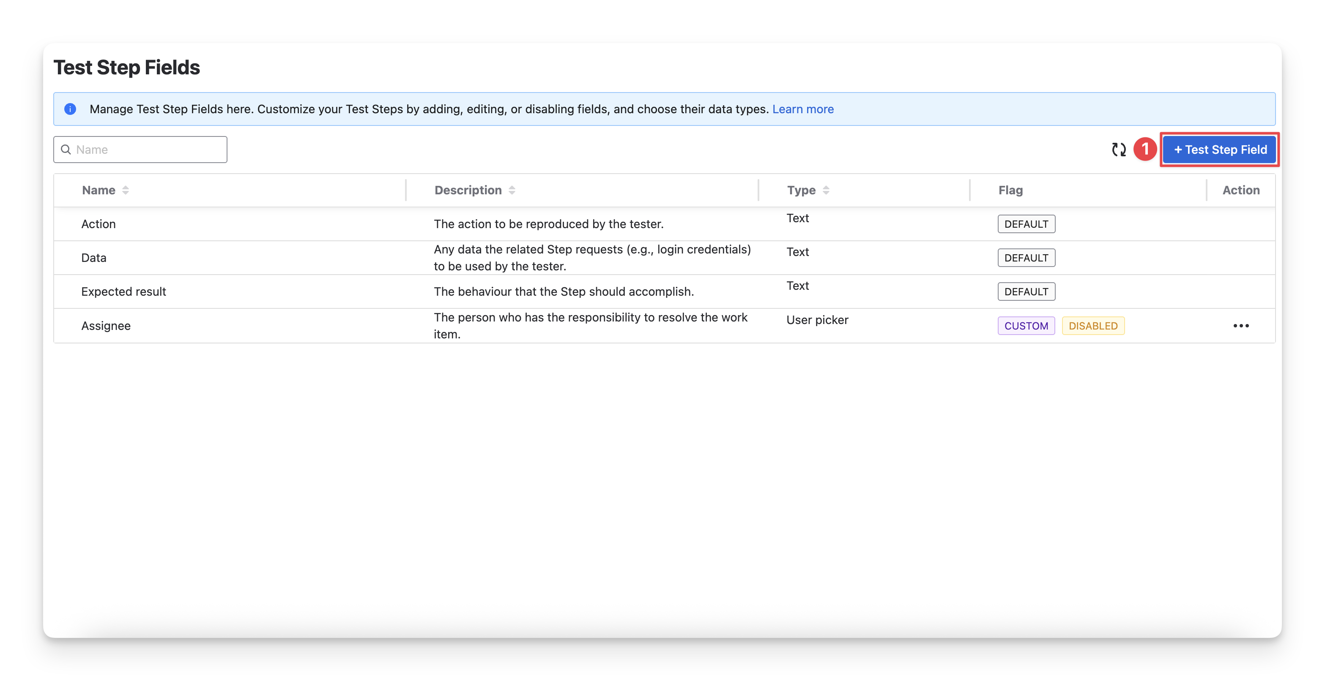The image size is (1325, 681).
Task: Click the magnifier icon in the search box
Action: point(66,150)
